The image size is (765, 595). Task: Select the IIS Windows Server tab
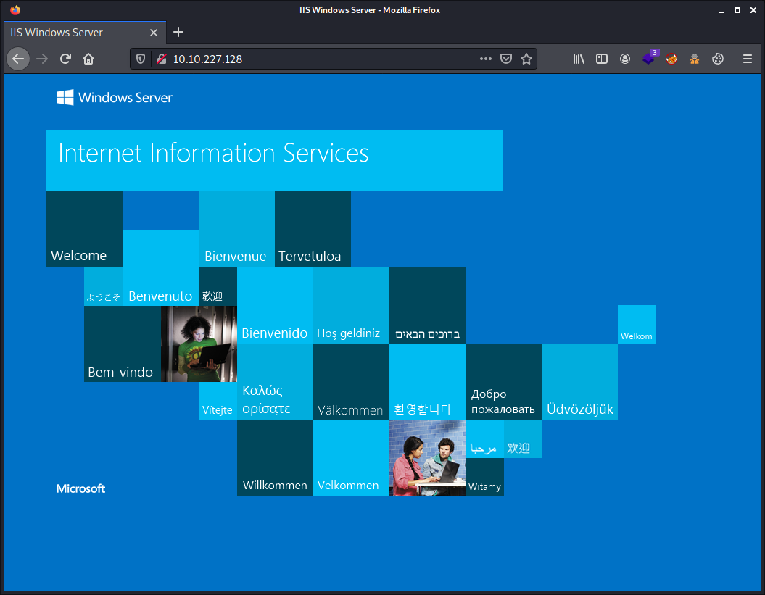(x=85, y=33)
